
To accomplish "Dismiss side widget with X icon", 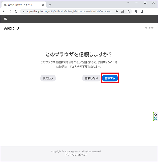I will tap(155, 115).
